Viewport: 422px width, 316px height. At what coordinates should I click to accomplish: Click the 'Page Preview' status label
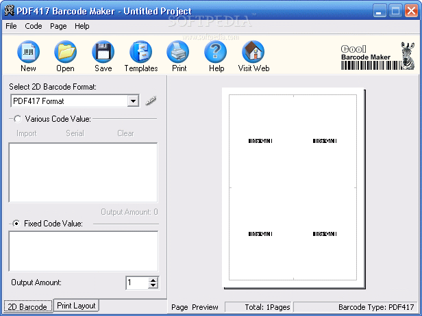tap(195, 307)
